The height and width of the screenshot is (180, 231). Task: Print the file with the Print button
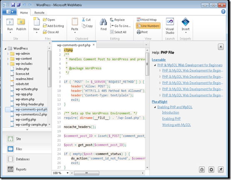coord(142,32)
